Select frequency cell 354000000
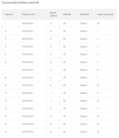Screen dimensions: 119x138 pos(28,31)
